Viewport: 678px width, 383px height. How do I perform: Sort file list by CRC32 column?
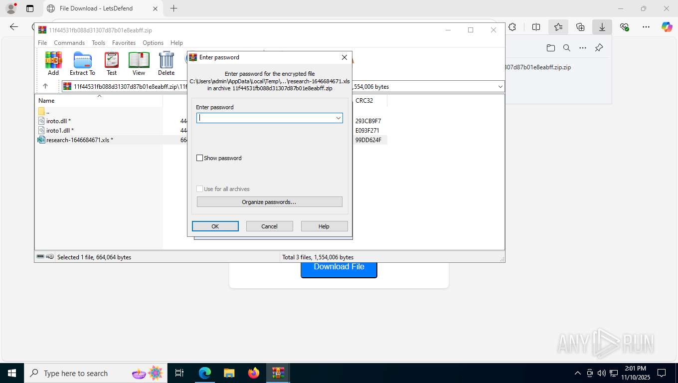[364, 101]
